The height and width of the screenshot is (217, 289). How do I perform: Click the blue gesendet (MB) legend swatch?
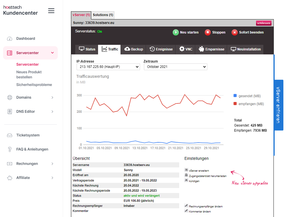(x=235, y=96)
